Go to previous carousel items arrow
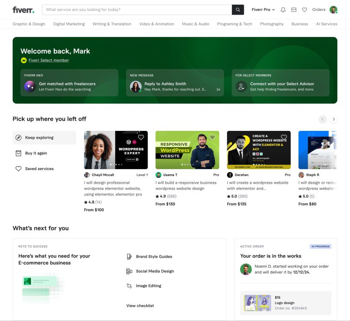The width and height of the screenshot is (350, 321). pos(323,119)
